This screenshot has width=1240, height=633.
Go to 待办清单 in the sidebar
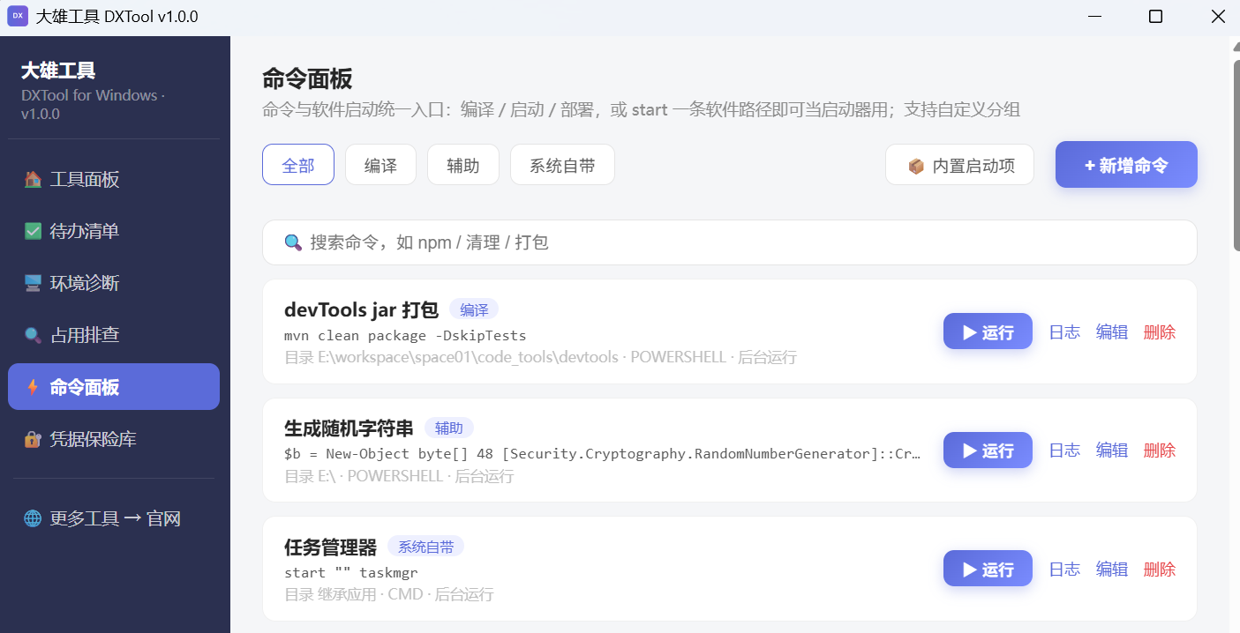[114, 231]
